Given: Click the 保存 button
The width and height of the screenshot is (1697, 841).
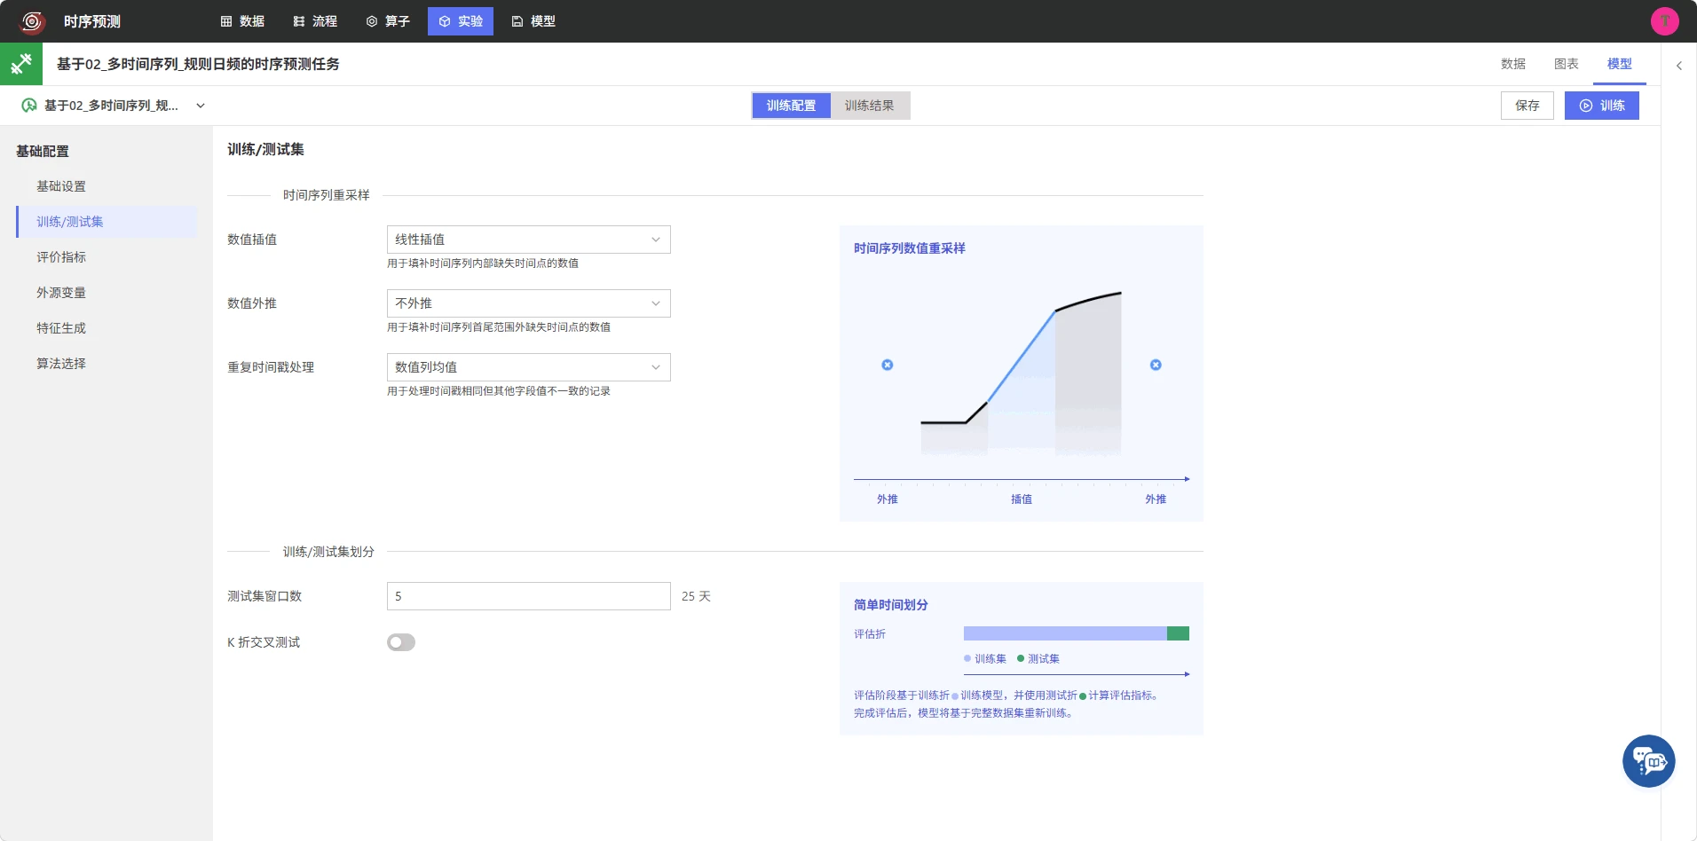Looking at the screenshot, I should (1527, 106).
